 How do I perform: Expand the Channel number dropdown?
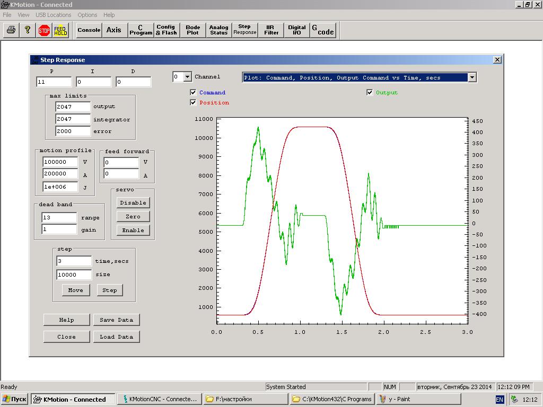187,77
